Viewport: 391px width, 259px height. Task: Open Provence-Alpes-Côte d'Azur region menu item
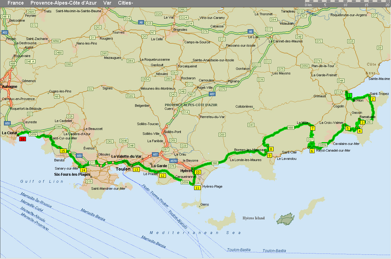click(64, 3)
